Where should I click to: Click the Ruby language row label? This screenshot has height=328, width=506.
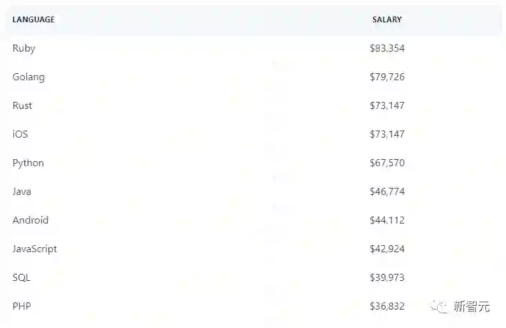(24, 48)
